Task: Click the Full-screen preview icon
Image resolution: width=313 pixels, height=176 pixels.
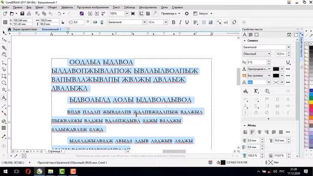Action: point(133,14)
